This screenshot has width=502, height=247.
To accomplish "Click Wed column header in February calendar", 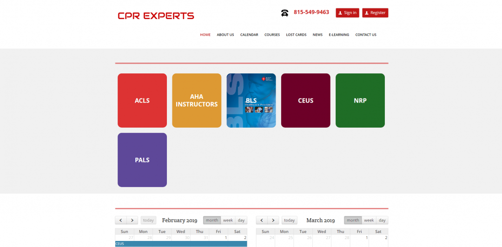I will tap(181, 232).
